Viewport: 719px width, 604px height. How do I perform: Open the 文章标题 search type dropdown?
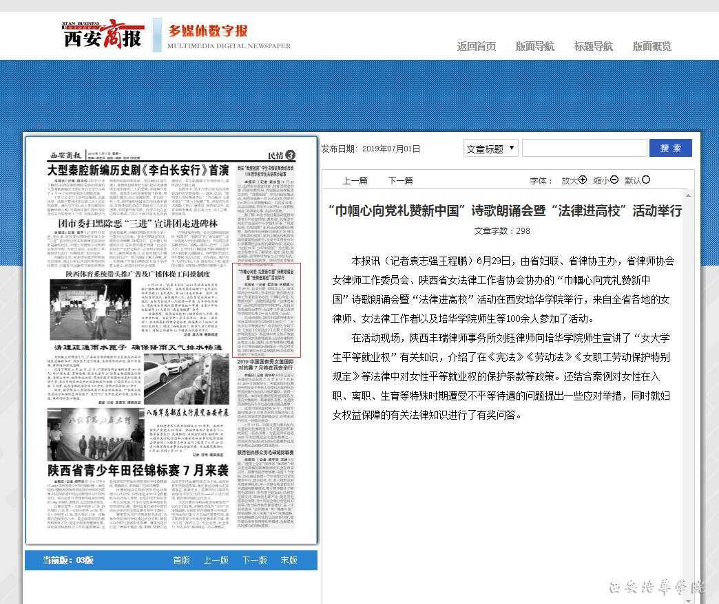point(490,149)
